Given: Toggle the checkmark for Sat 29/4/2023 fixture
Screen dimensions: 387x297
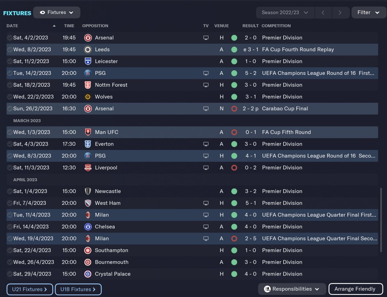Looking at the screenshot, I should (10, 274).
